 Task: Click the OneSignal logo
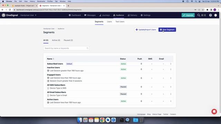tap(10, 15)
